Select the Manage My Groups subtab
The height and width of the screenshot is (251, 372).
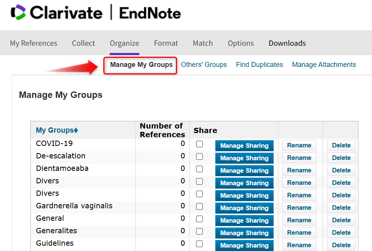141,65
